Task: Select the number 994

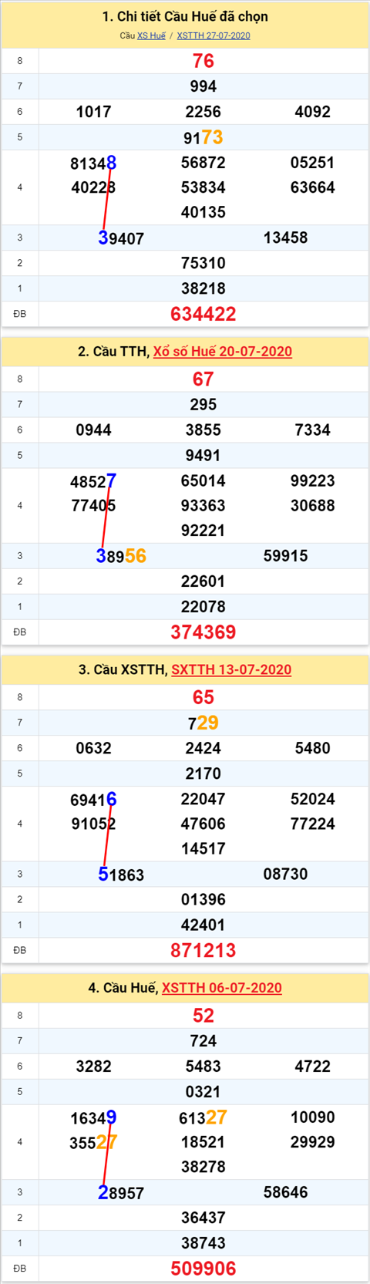Action: tap(203, 86)
